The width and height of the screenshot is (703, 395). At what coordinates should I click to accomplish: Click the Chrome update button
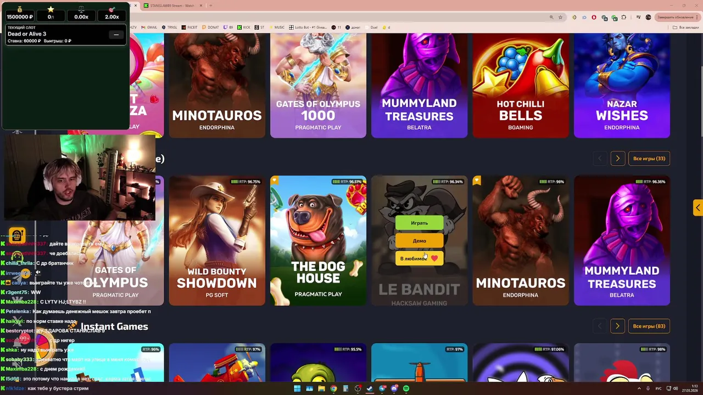pos(678,17)
